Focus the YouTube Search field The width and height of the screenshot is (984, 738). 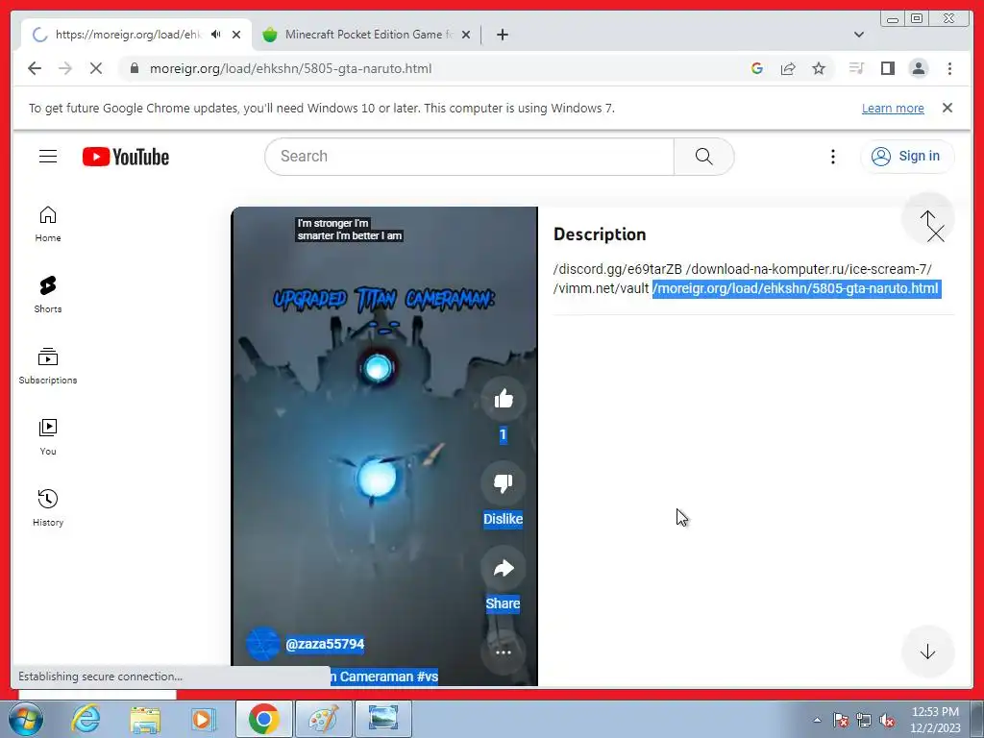coord(469,157)
